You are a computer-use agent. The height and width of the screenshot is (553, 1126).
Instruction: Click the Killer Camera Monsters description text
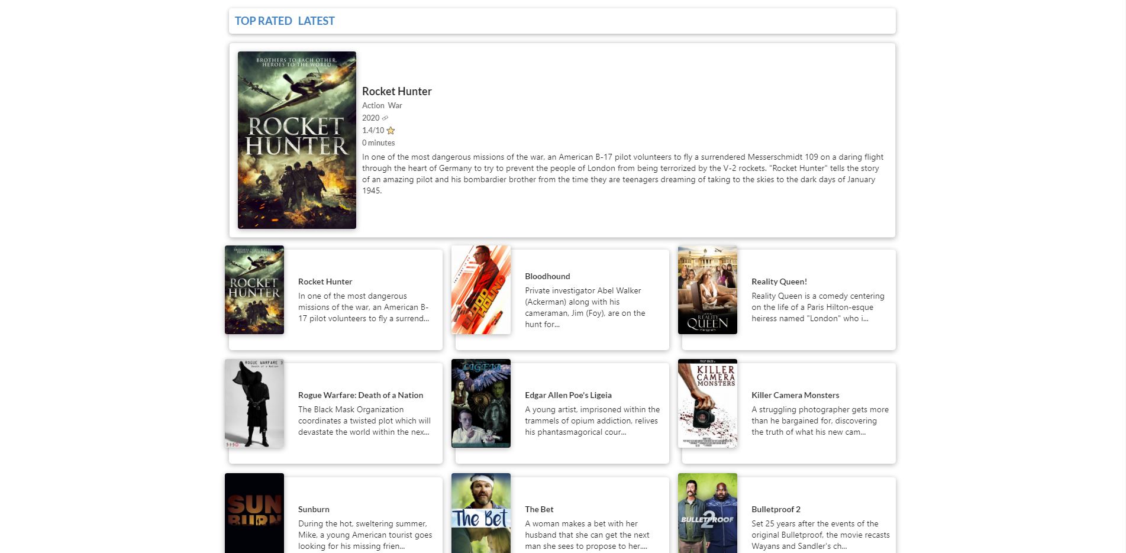pos(820,421)
